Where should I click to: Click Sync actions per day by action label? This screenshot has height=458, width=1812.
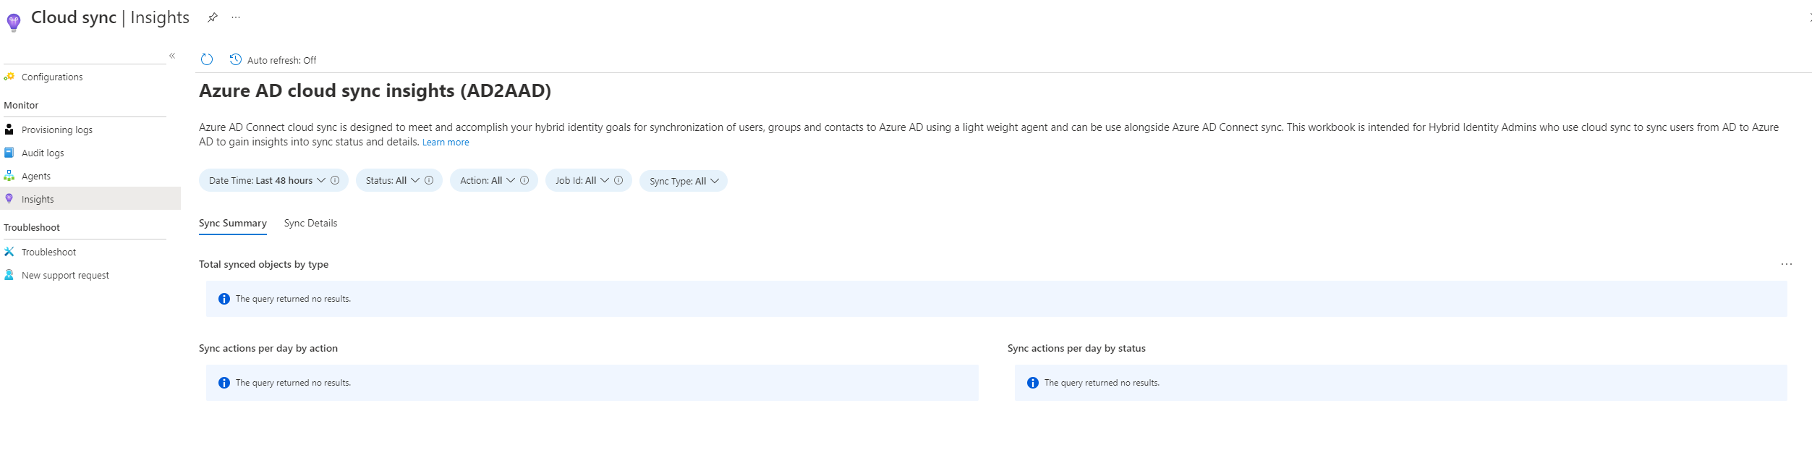(x=268, y=348)
